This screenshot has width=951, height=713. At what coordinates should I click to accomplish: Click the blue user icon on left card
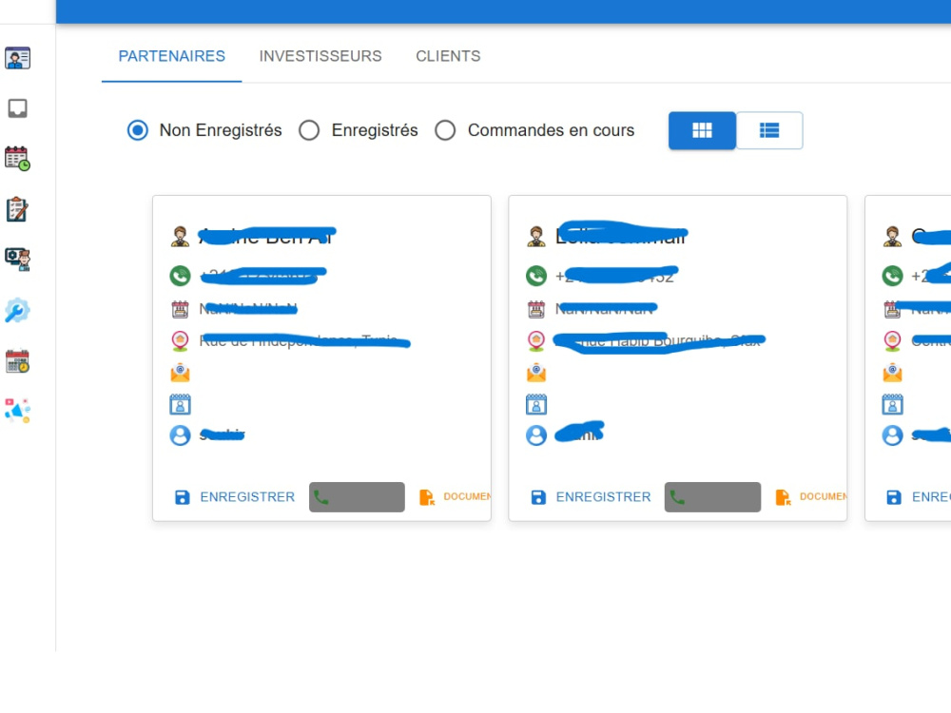click(x=180, y=435)
